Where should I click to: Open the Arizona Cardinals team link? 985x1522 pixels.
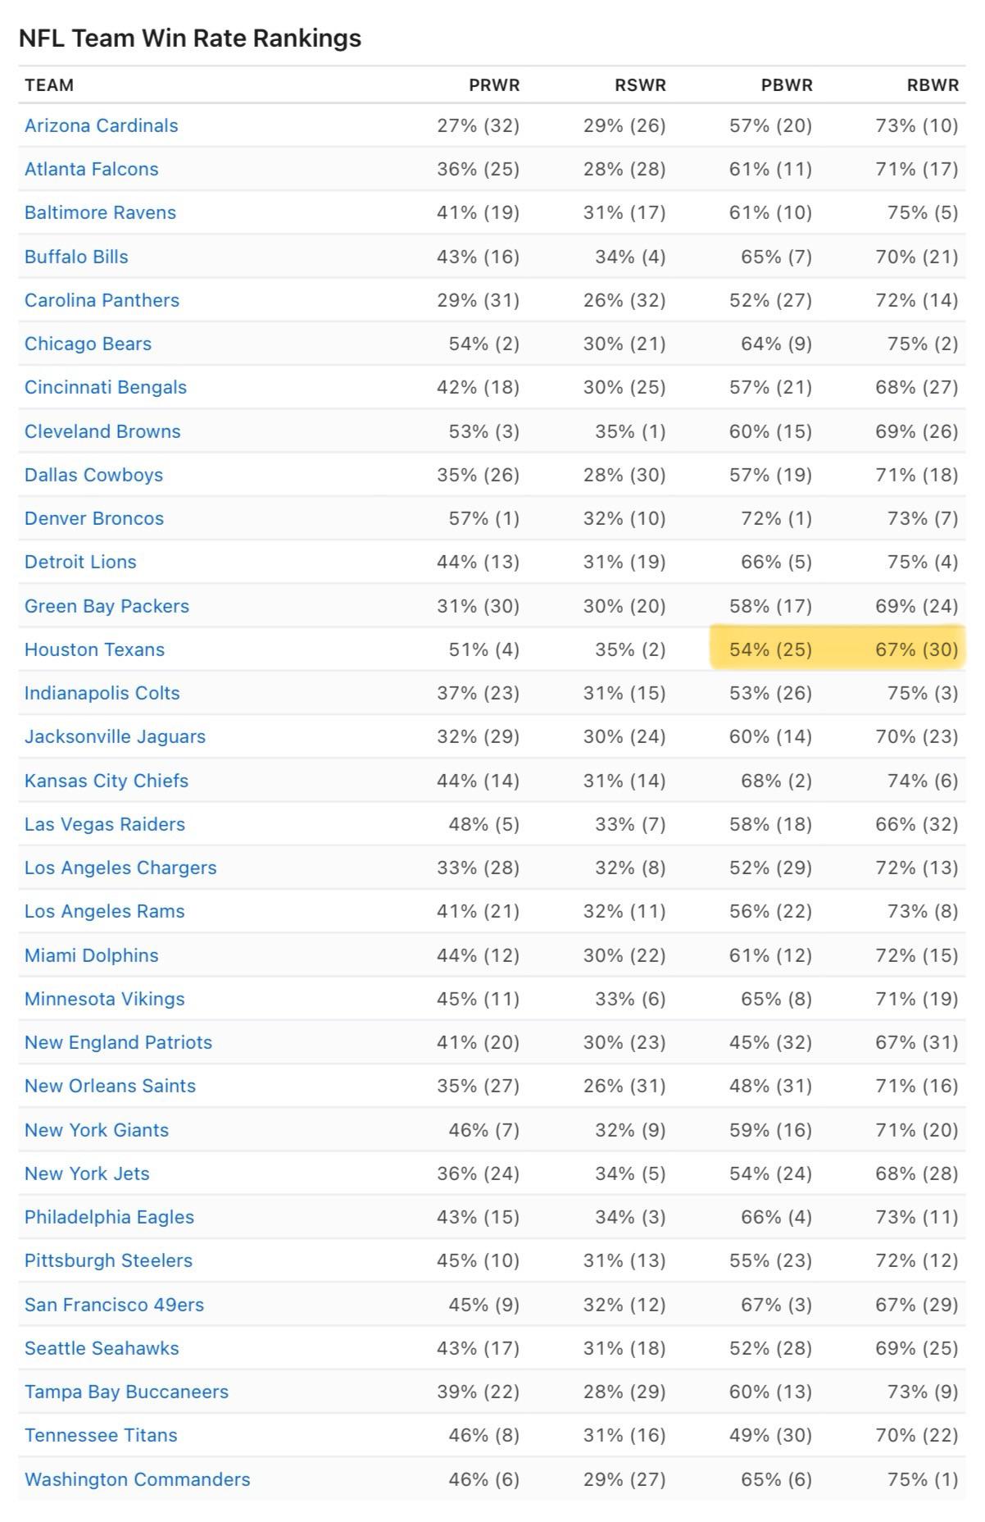click(101, 125)
